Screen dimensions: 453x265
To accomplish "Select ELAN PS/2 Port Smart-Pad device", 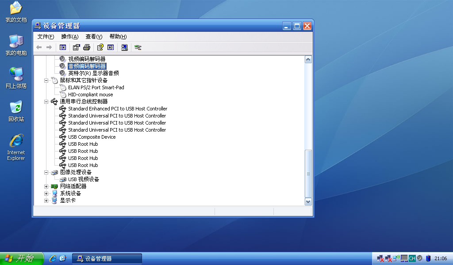I will click(x=96, y=87).
